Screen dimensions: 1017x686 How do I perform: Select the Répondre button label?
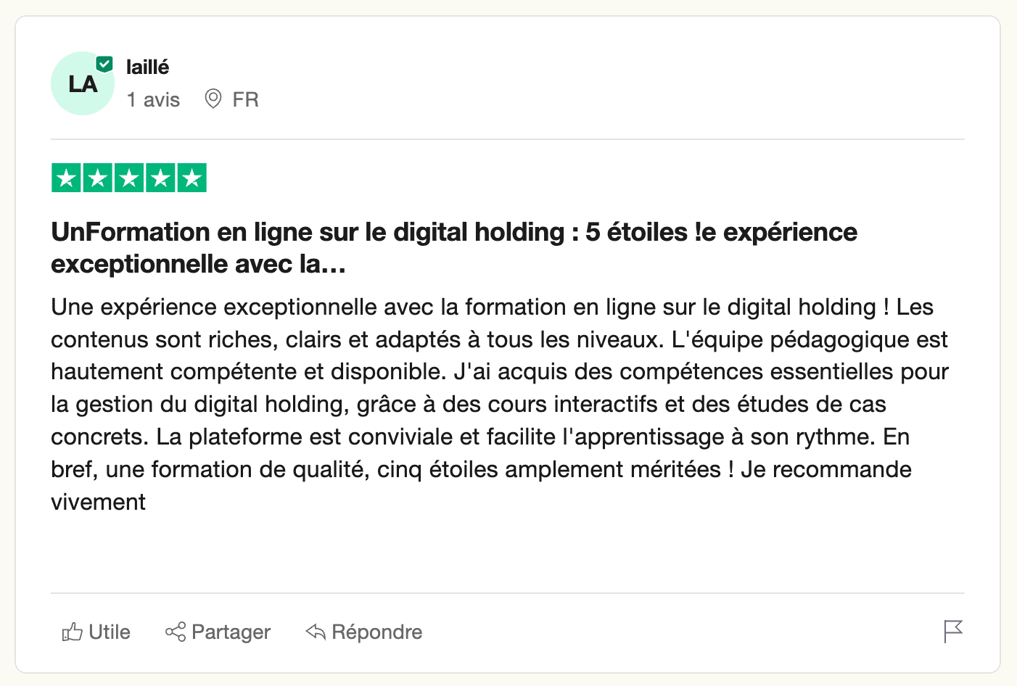(376, 632)
